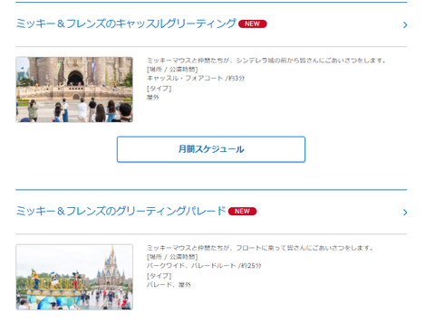This screenshot has width=435, height=332.
Task: Open ミッキー＆フレンズのグリーティングパレード title link
Action: click(121, 211)
